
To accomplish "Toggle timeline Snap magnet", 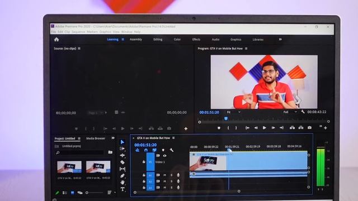I will [146, 150].
